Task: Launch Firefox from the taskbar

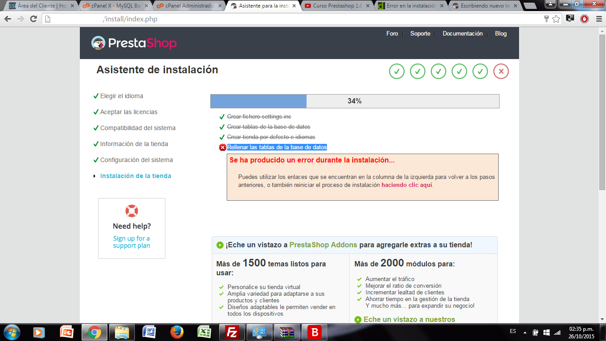Action: point(177,332)
